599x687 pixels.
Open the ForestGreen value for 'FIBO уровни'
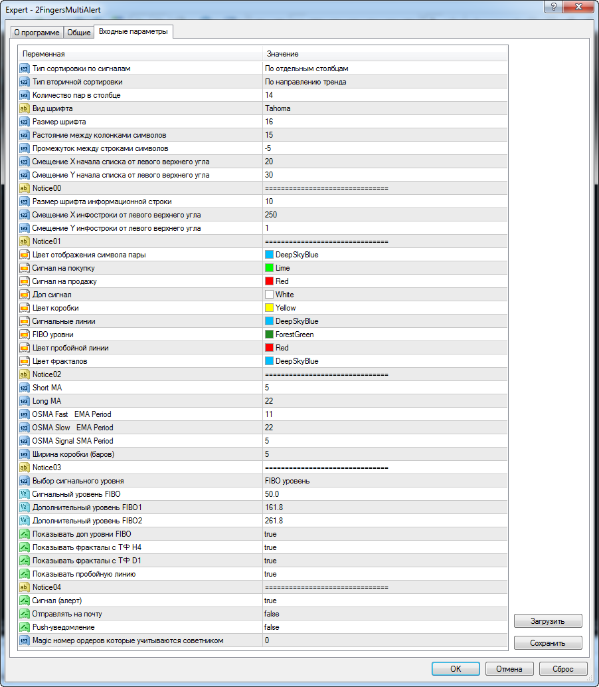[385, 335]
